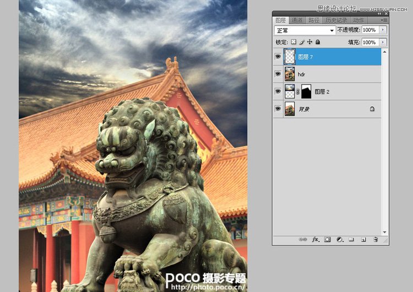Screen dimensions: 413x292
Task: Select the 图层 2 black mask thumbnail
Action: tap(306, 91)
